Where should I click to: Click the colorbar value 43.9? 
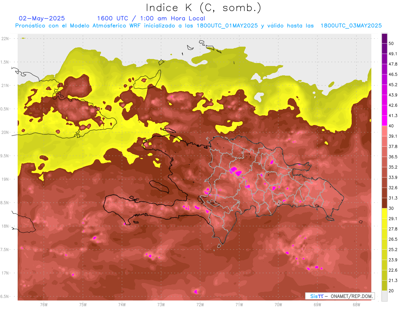tap(393, 95)
